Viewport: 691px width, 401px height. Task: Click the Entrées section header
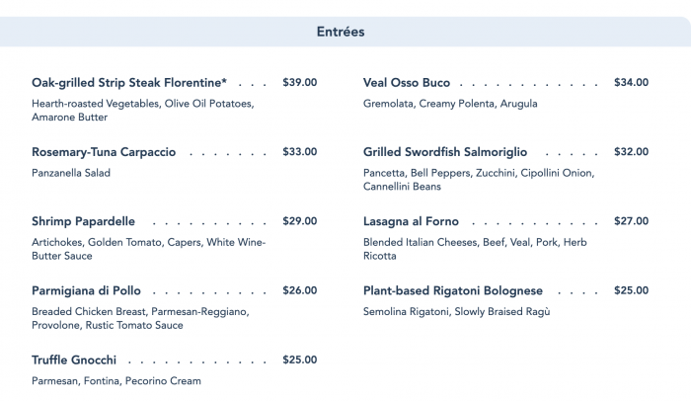click(x=341, y=32)
